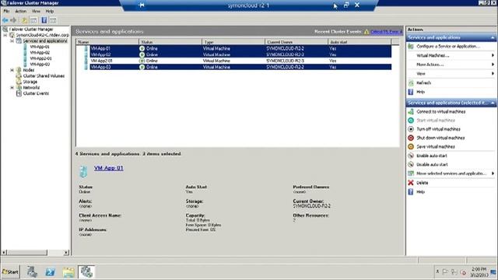Screen dimensions: 498x280
Task: Click the Auto start column header
Action: tap(359, 42)
